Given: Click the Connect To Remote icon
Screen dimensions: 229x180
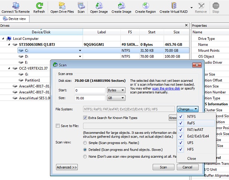Looking at the screenshot, I should [x=16, y=6].
